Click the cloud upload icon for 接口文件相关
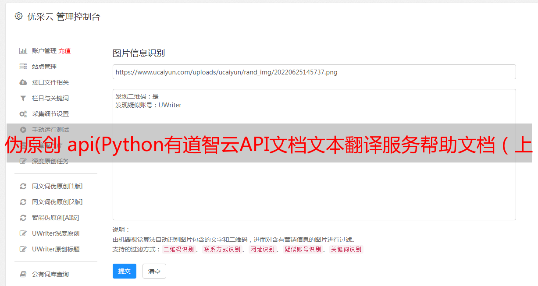This screenshot has width=538, height=286. [23, 82]
